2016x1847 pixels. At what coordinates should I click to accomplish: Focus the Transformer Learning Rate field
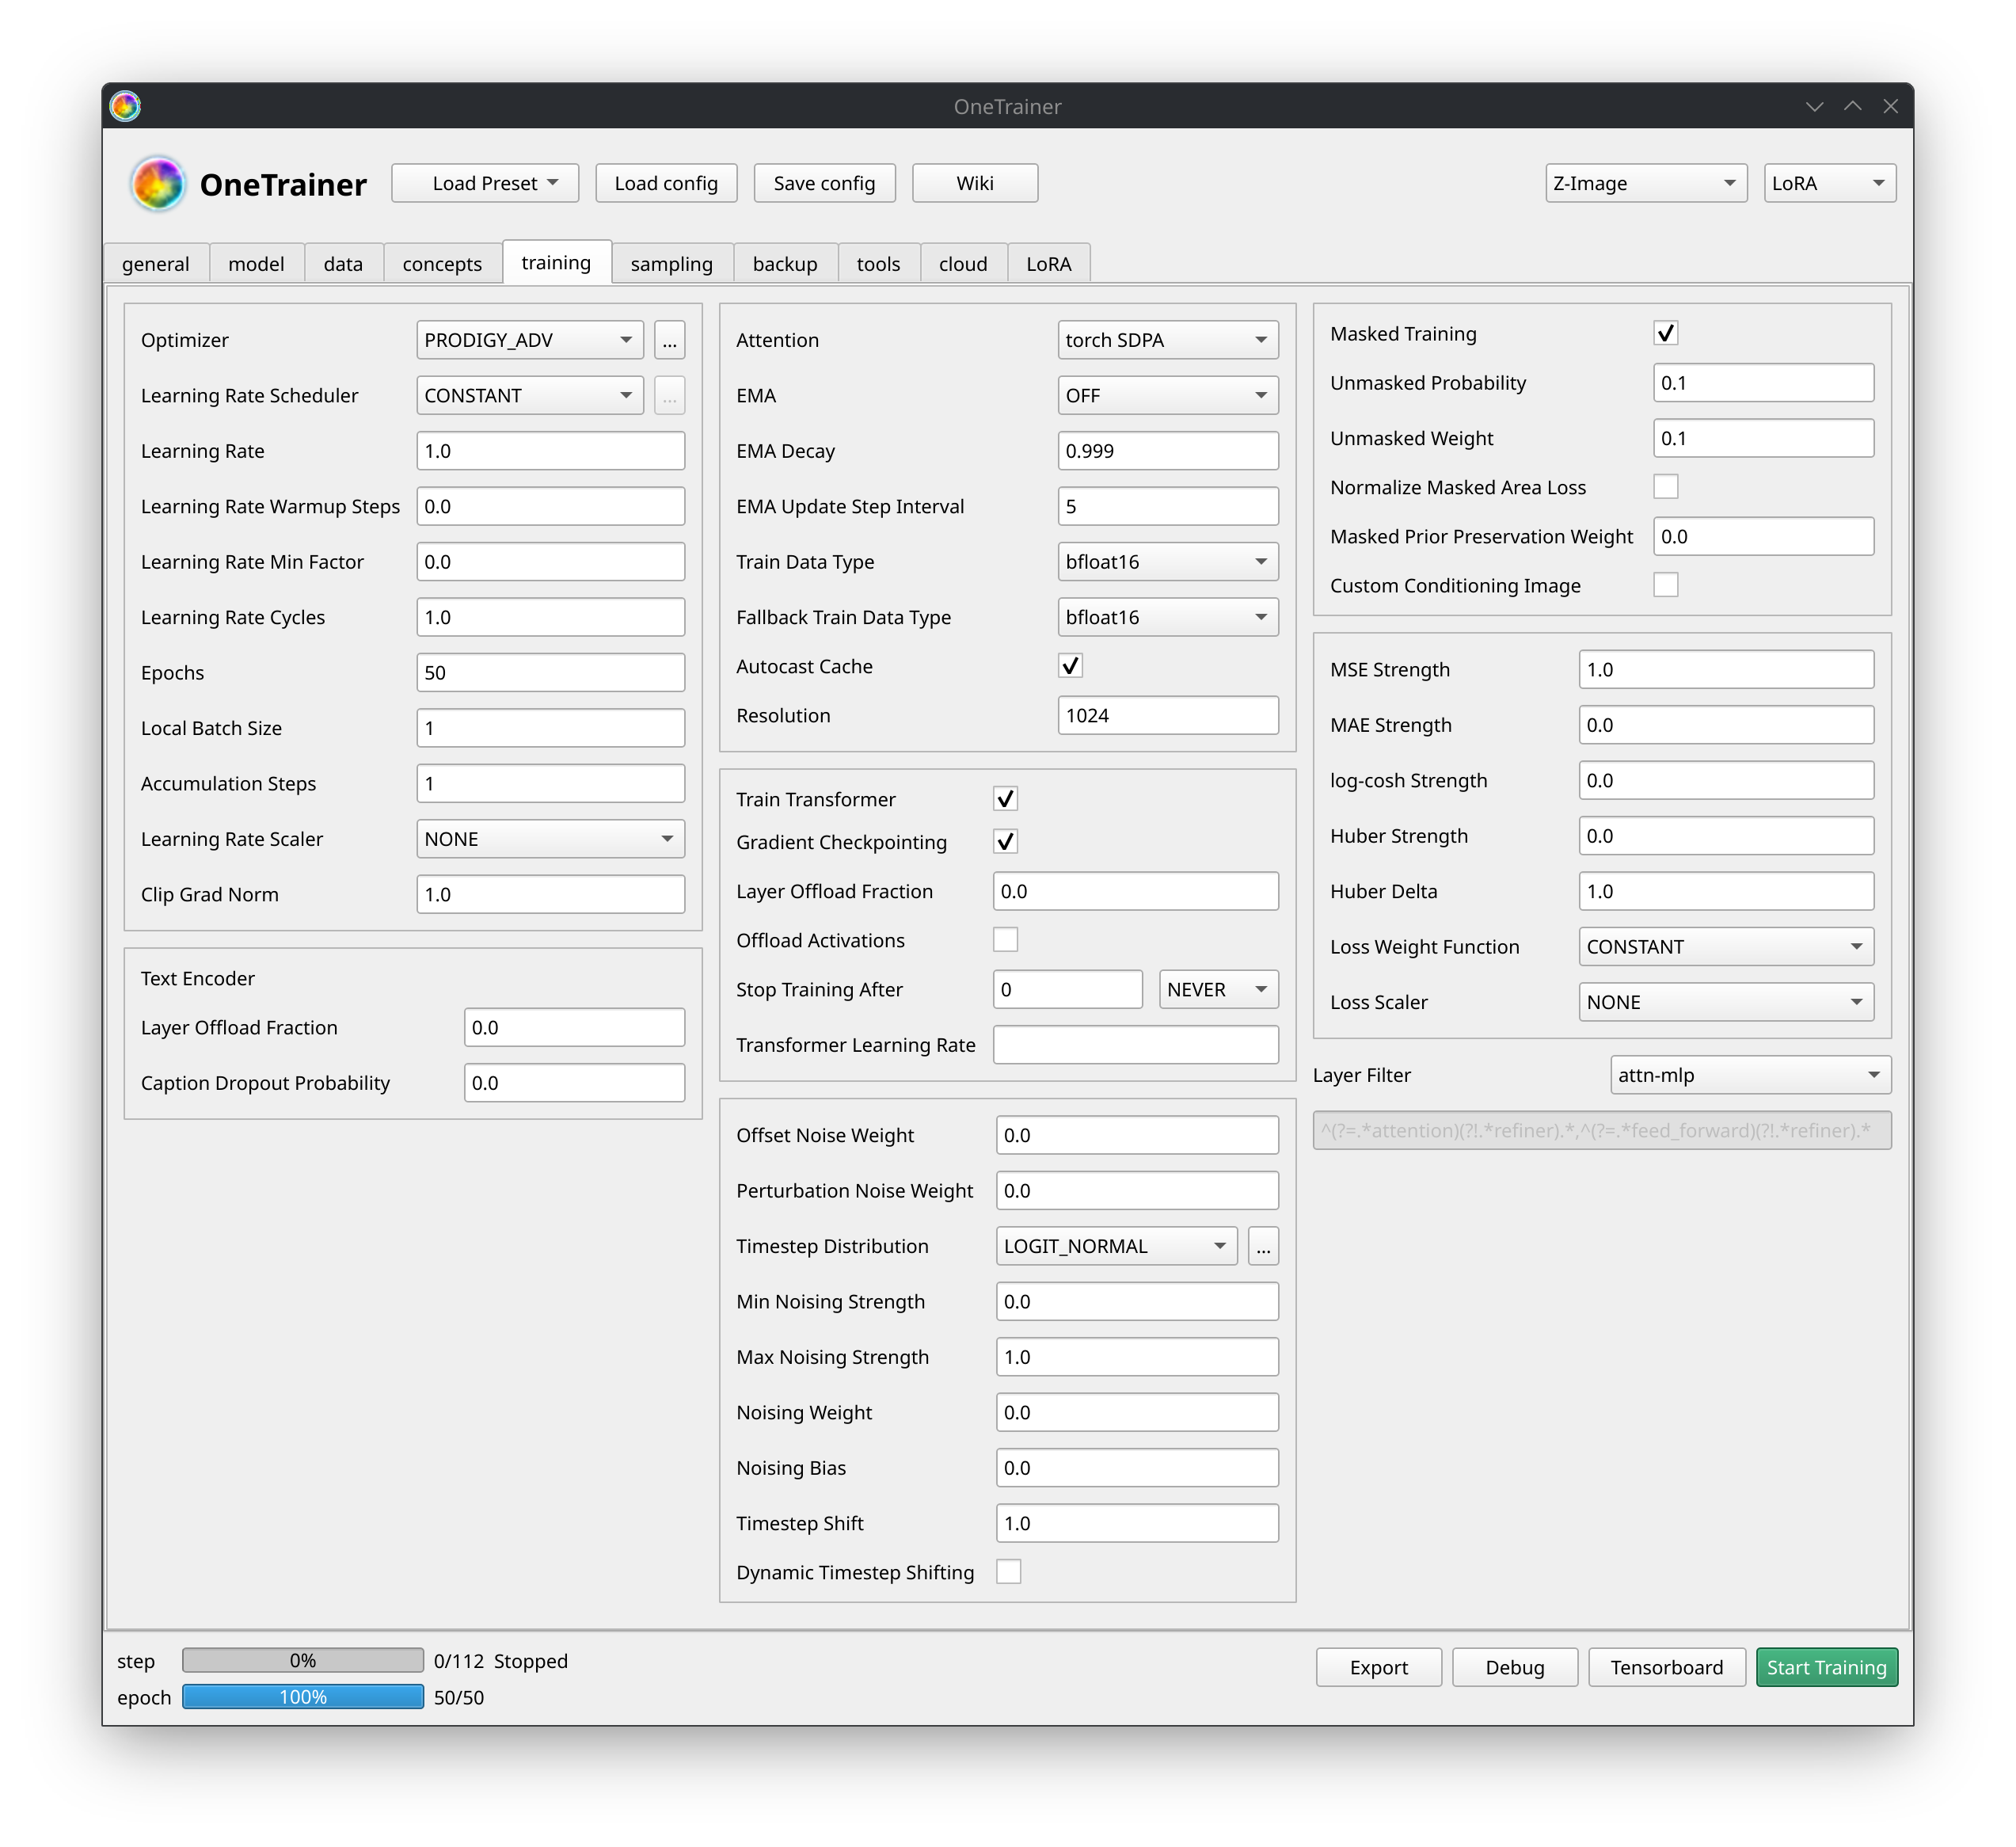[1136, 1045]
